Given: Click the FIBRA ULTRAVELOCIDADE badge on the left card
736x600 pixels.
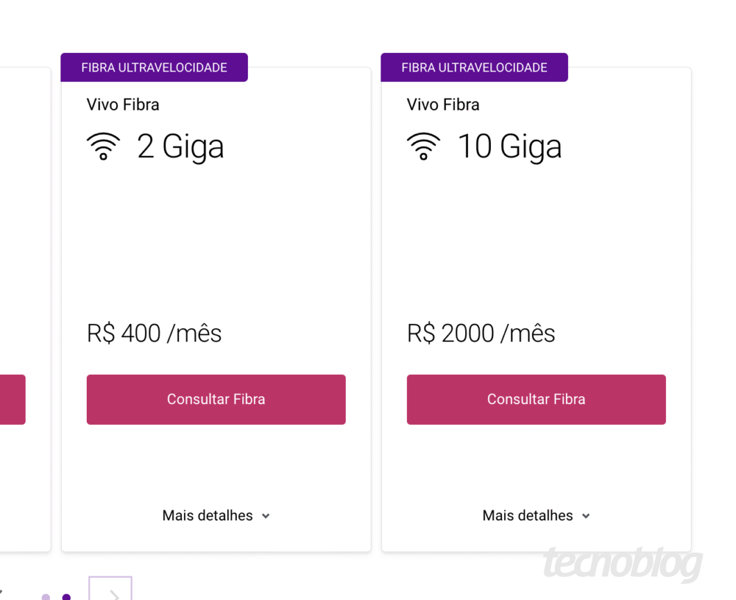Looking at the screenshot, I should point(154,67).
